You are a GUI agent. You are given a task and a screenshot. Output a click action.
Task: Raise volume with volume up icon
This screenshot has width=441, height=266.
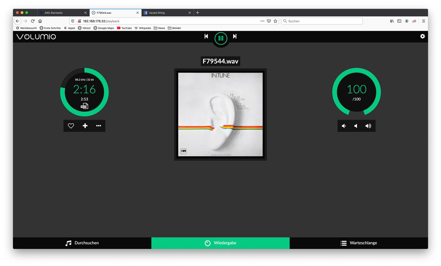(x=368, y=126)
